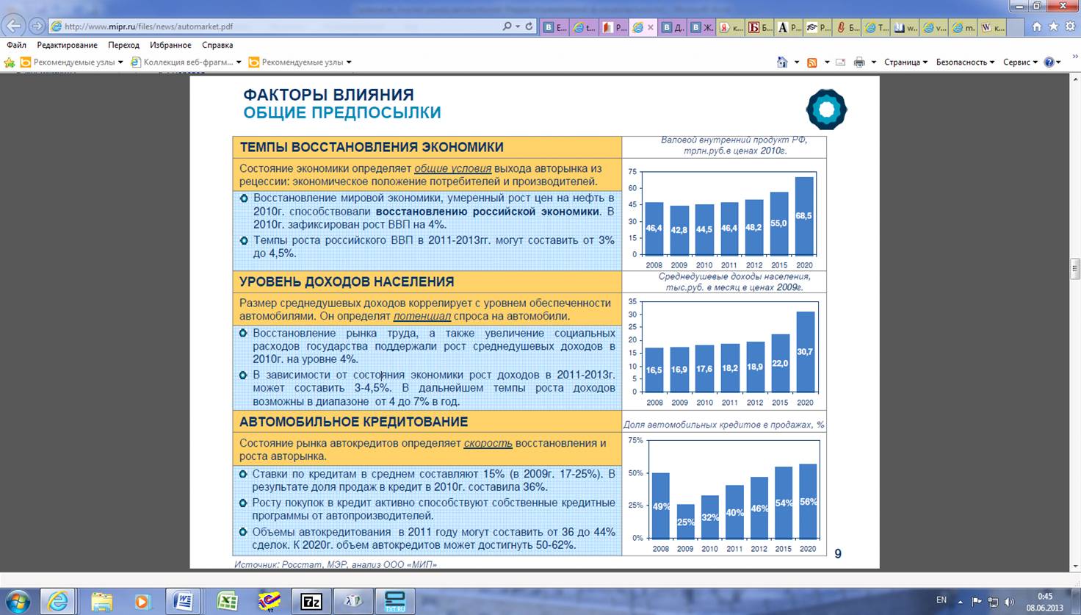
Task: Open the Home page icon in command bar
Action: coord(782,62)
